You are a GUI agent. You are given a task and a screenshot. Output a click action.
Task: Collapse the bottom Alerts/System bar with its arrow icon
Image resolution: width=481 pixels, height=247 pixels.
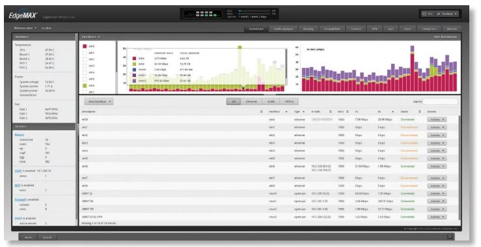[x=450, y=237]
